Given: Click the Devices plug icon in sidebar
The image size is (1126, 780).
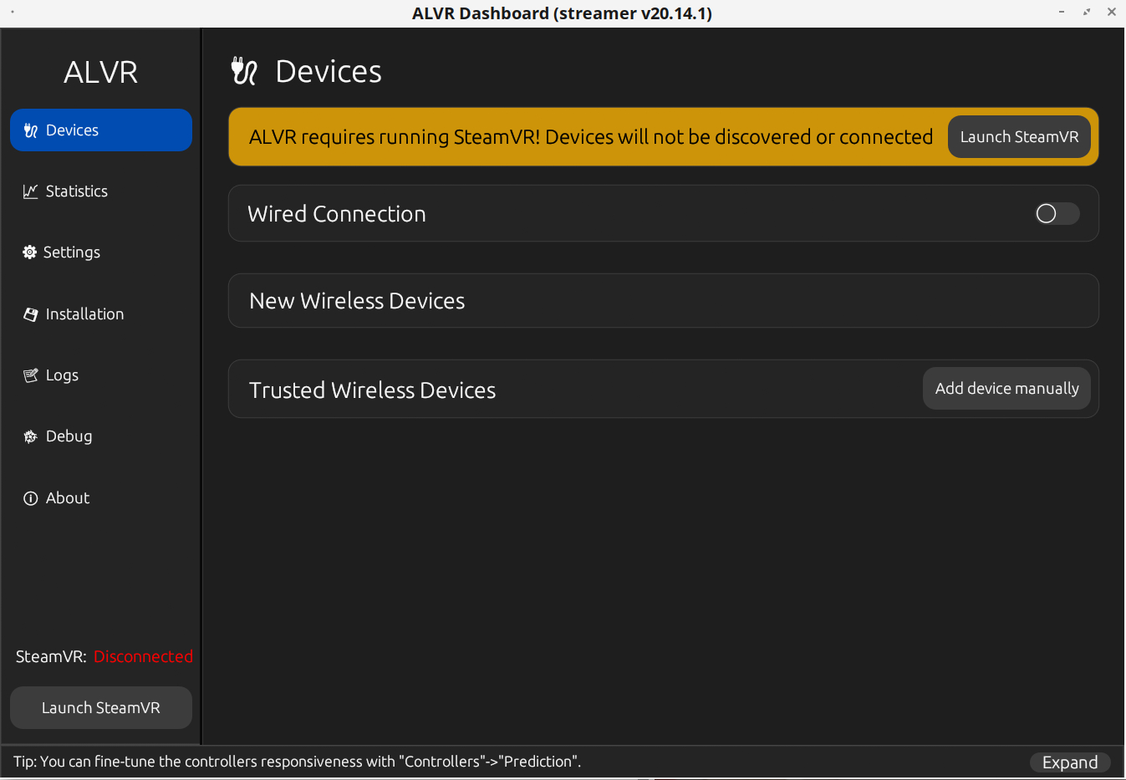Looking at the screenshot, I should (31, 130).
